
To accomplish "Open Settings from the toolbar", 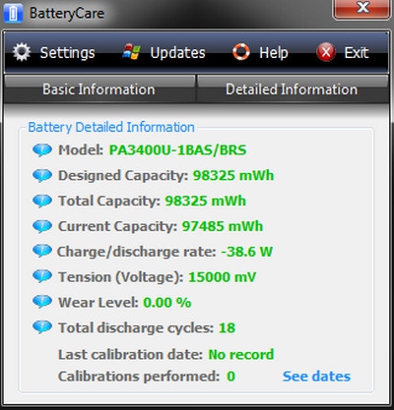I will [x=54, y=53].
